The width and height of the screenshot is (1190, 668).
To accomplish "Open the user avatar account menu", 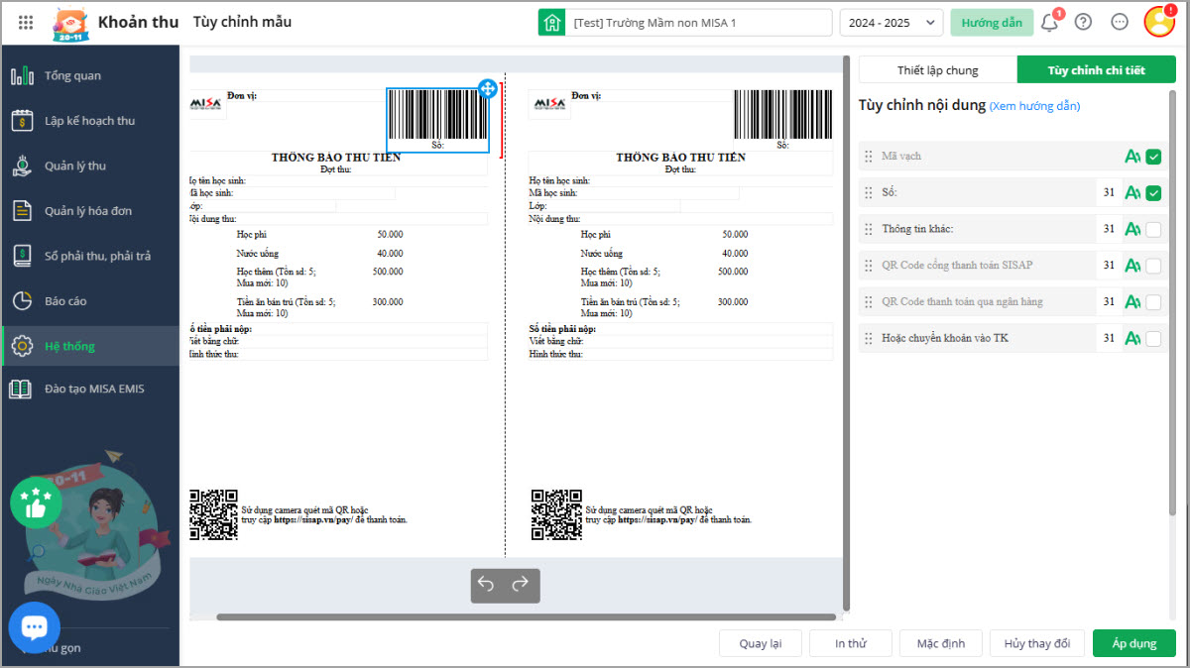I will pyautogui.click(x=1158, y=22).
